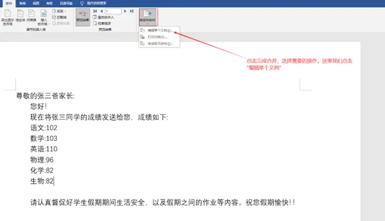
Task: Click the record number input box
Action: tap(113, 11)
